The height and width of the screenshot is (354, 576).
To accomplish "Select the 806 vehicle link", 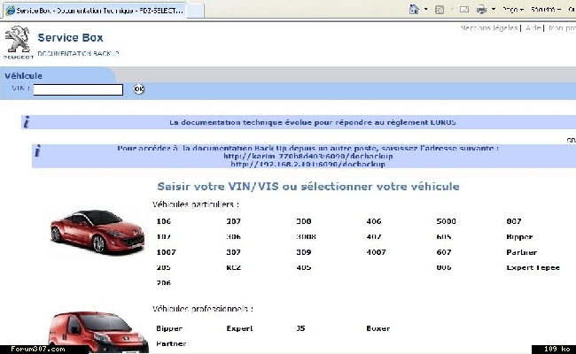I will [444, 267].
